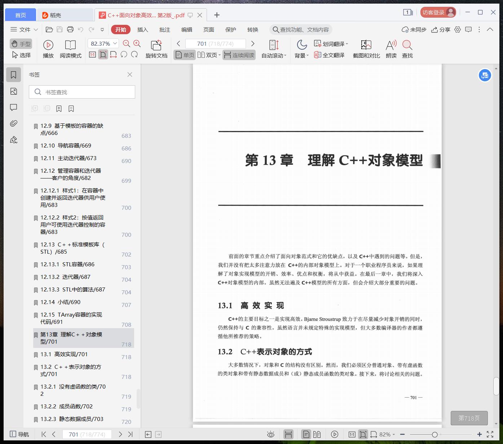Switch to the 插入 ribbon tab
Image resolution: width=503 pixels, height=444 pixels.
coord(143,30)
